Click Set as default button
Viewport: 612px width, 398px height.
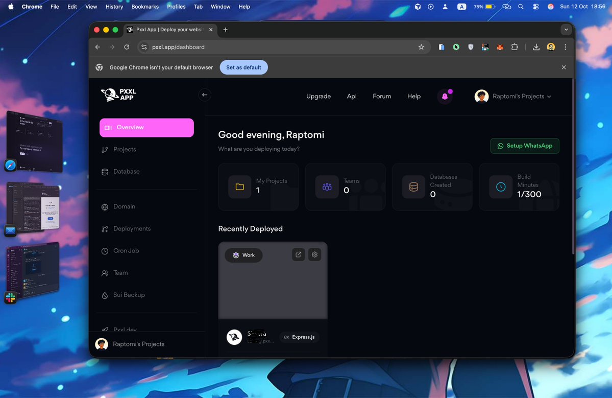click(243, 67)
